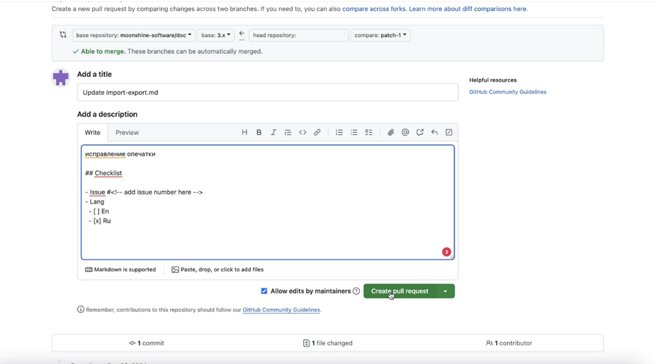
Task: Click the left arrow between base and head
Action: tap(242, 34)
